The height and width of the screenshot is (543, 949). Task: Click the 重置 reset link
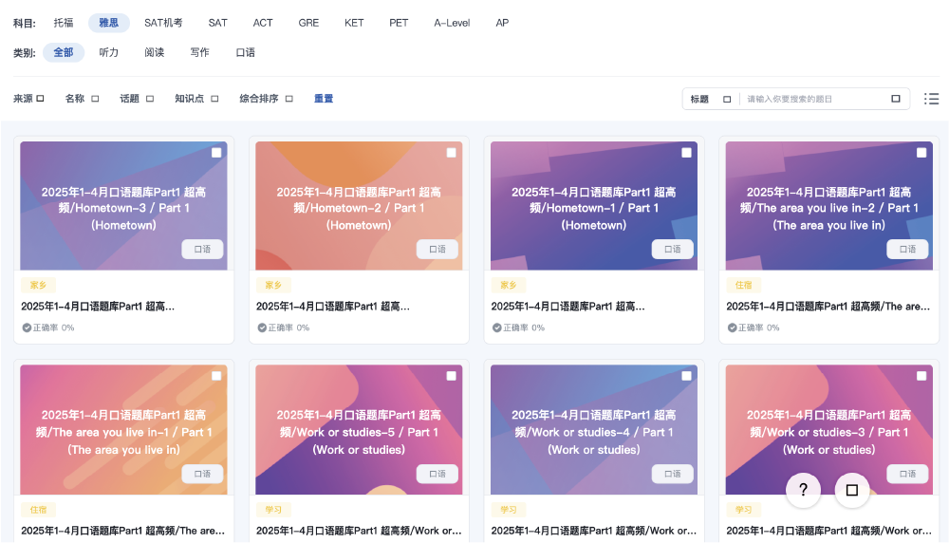(324, 99)
